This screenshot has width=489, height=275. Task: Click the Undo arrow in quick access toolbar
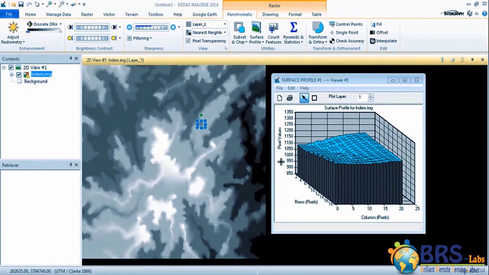28,4
